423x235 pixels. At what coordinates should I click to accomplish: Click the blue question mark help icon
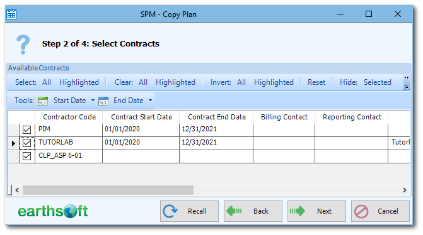23,45
